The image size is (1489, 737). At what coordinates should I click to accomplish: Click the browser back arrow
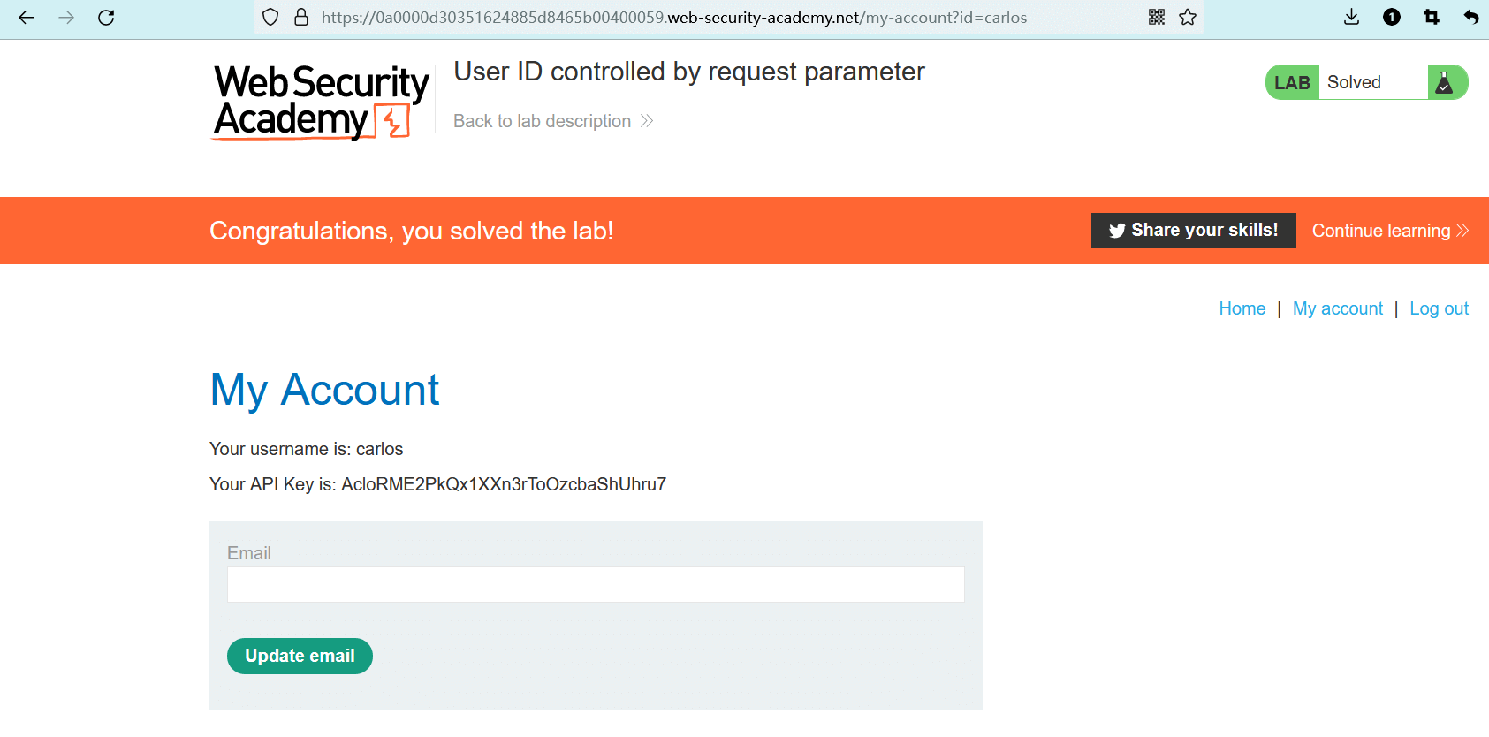point(27,17)
